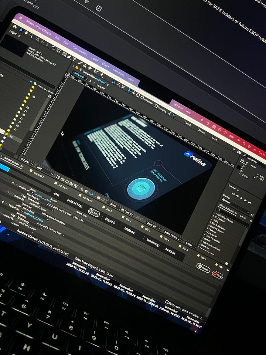
Task: Select the sub text 3 timeline layer
Action: pyautogui.click(x=63, y=187)
